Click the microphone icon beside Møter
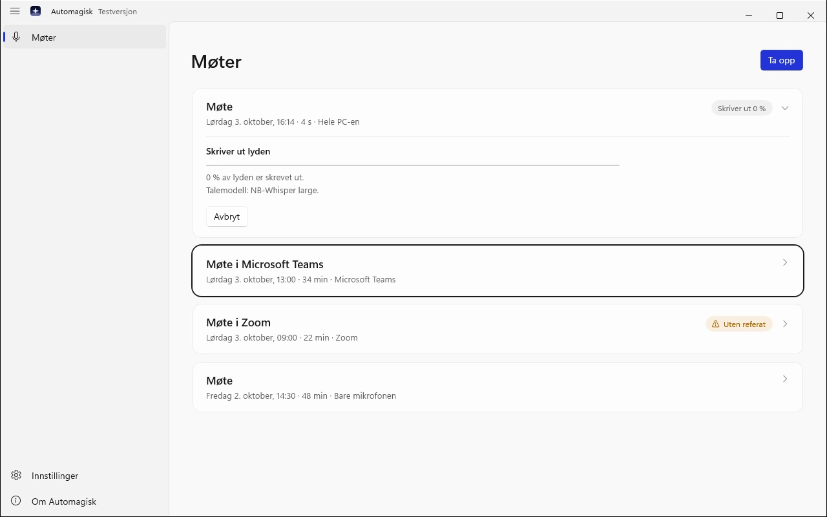 click(17, 37)
